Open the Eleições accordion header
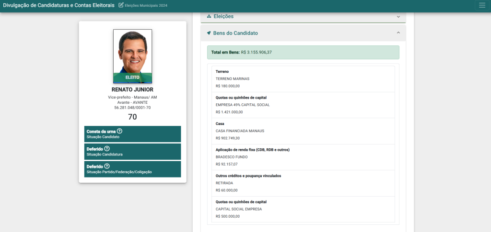Screen dimensions: 491x232 tap(303, 16)
